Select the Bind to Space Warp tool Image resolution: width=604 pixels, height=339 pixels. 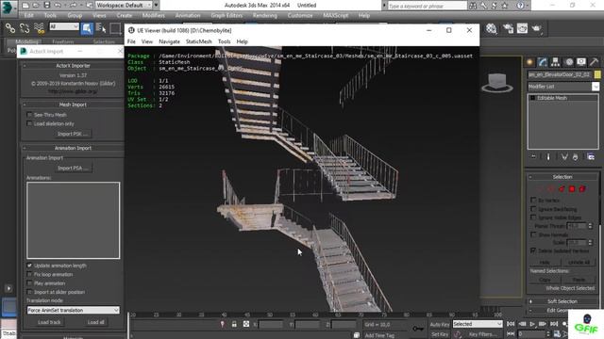(x=39, y=28)
